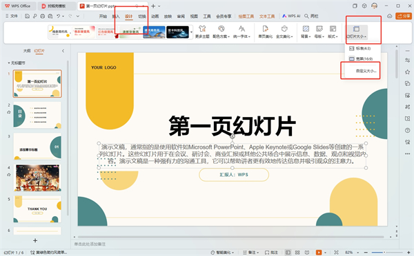Screen dimensions: 414x256
Task: Expand the 幻灯片大小 slide size dropdown
Action: (357, 32)
